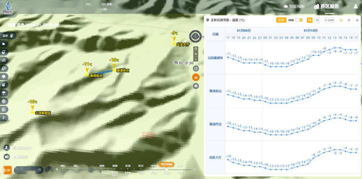Select the 3h interval option
This screenshot has width=362, height=179.
(317, 20)
